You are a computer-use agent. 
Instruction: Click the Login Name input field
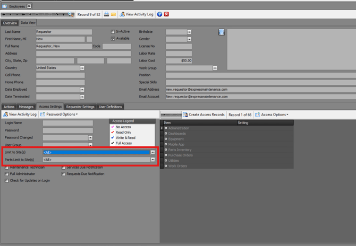tap(67, 123)
